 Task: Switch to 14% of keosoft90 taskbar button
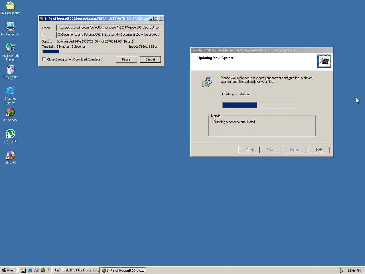click(123, 270)
